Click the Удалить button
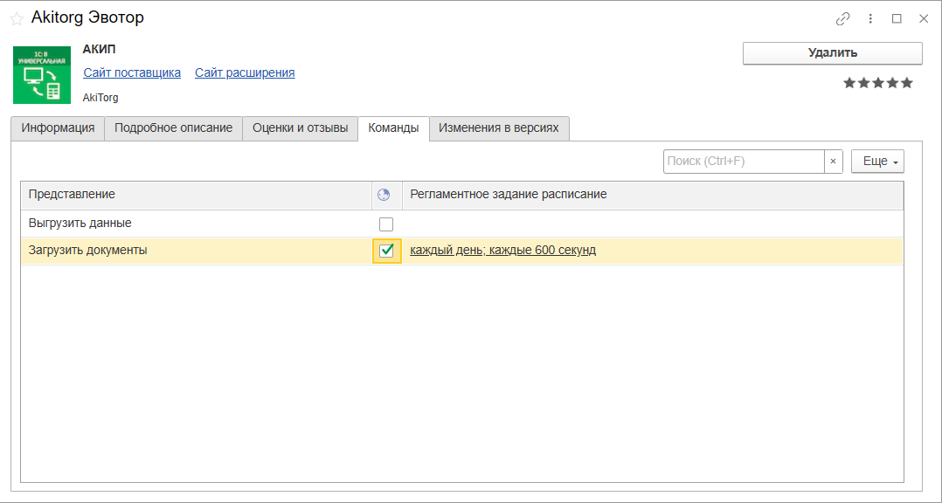The image size is (942, 503). coord(833,52)
